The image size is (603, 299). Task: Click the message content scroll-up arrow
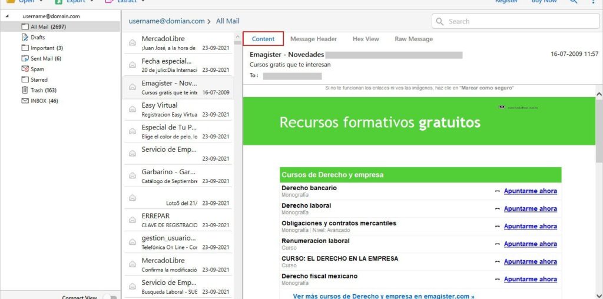point(599,94)
